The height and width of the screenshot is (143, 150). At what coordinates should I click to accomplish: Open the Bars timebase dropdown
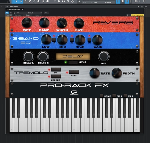(98, 2)
